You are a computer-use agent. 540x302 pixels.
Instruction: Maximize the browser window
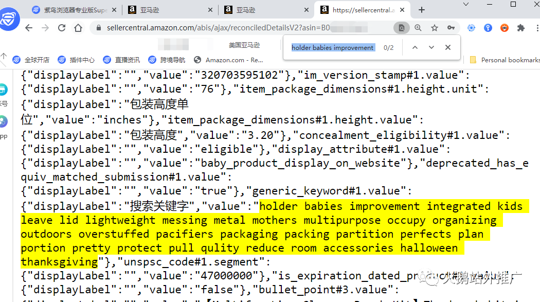pos(513,4)
